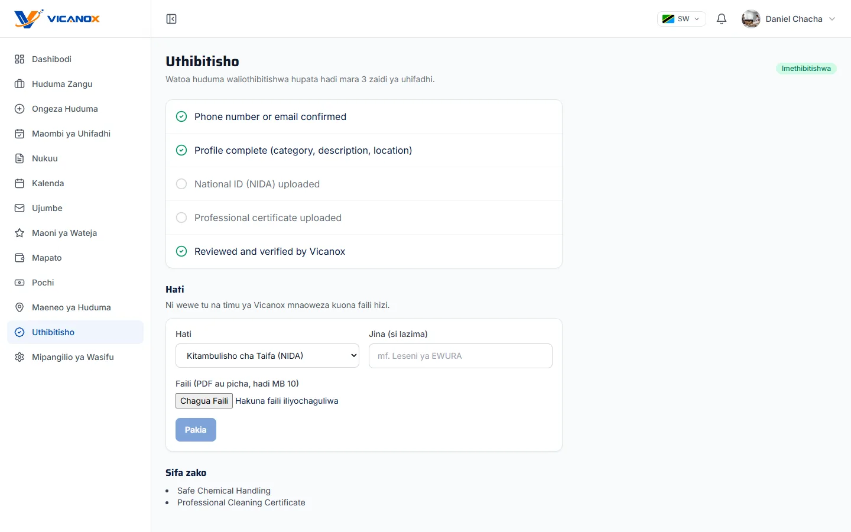Open notifications bell

pyautogui.click(x=722, y=19)
